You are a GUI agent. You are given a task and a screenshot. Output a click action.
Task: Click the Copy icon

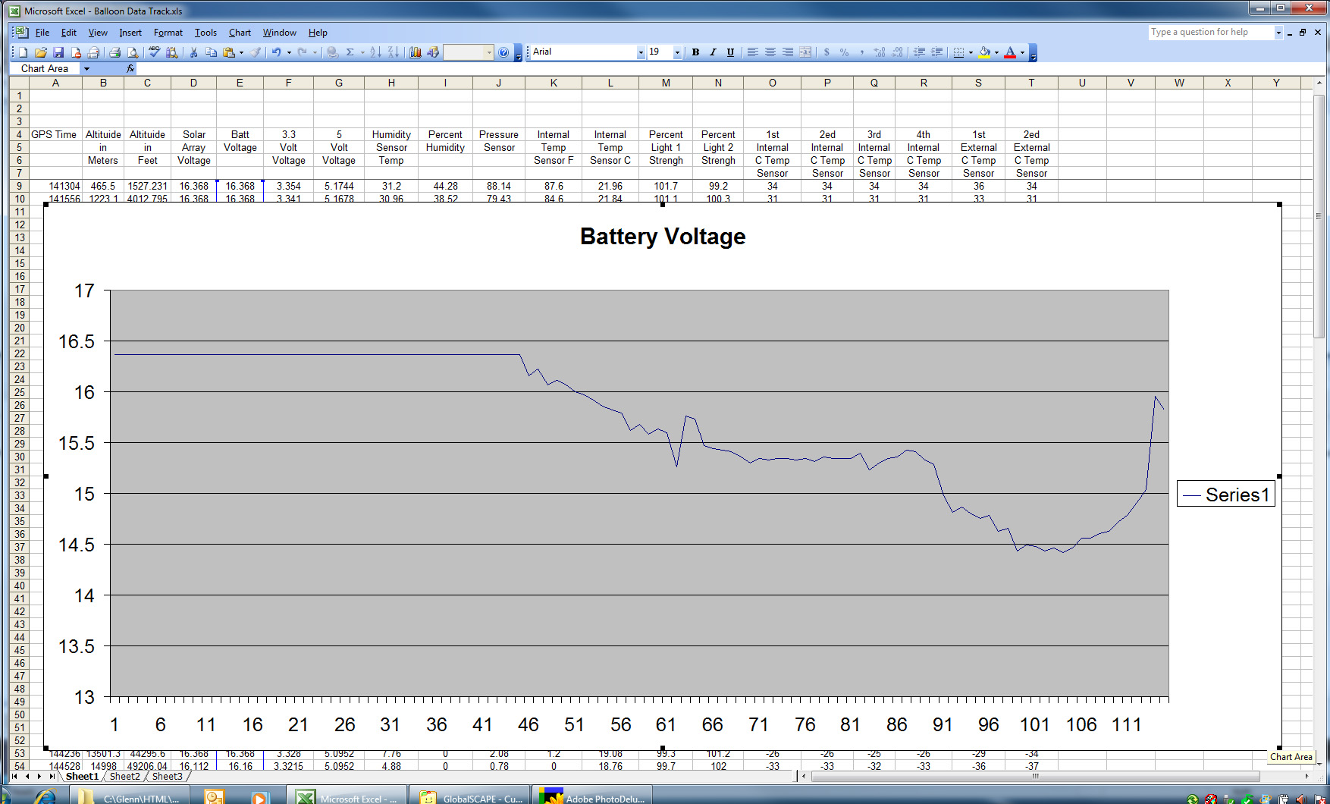(x=211, y=52)
